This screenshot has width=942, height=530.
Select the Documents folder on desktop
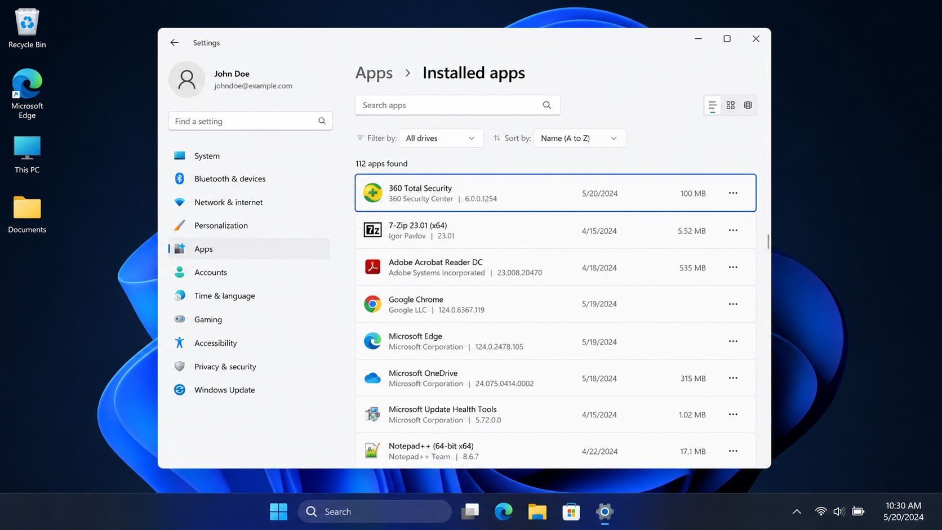point(27,214)
